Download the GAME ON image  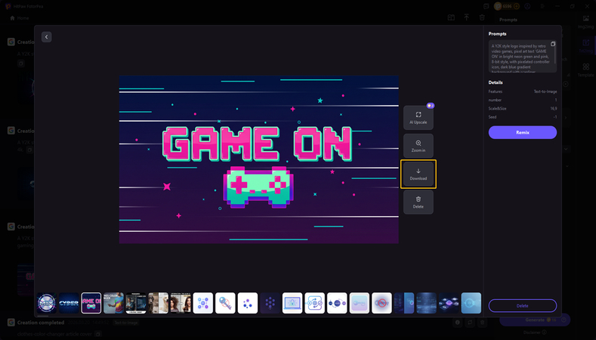[418, 174]
